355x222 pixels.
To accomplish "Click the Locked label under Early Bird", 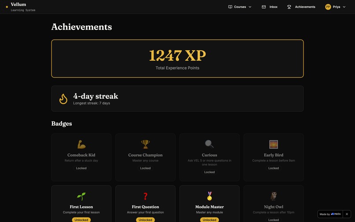I will [274, 168].
